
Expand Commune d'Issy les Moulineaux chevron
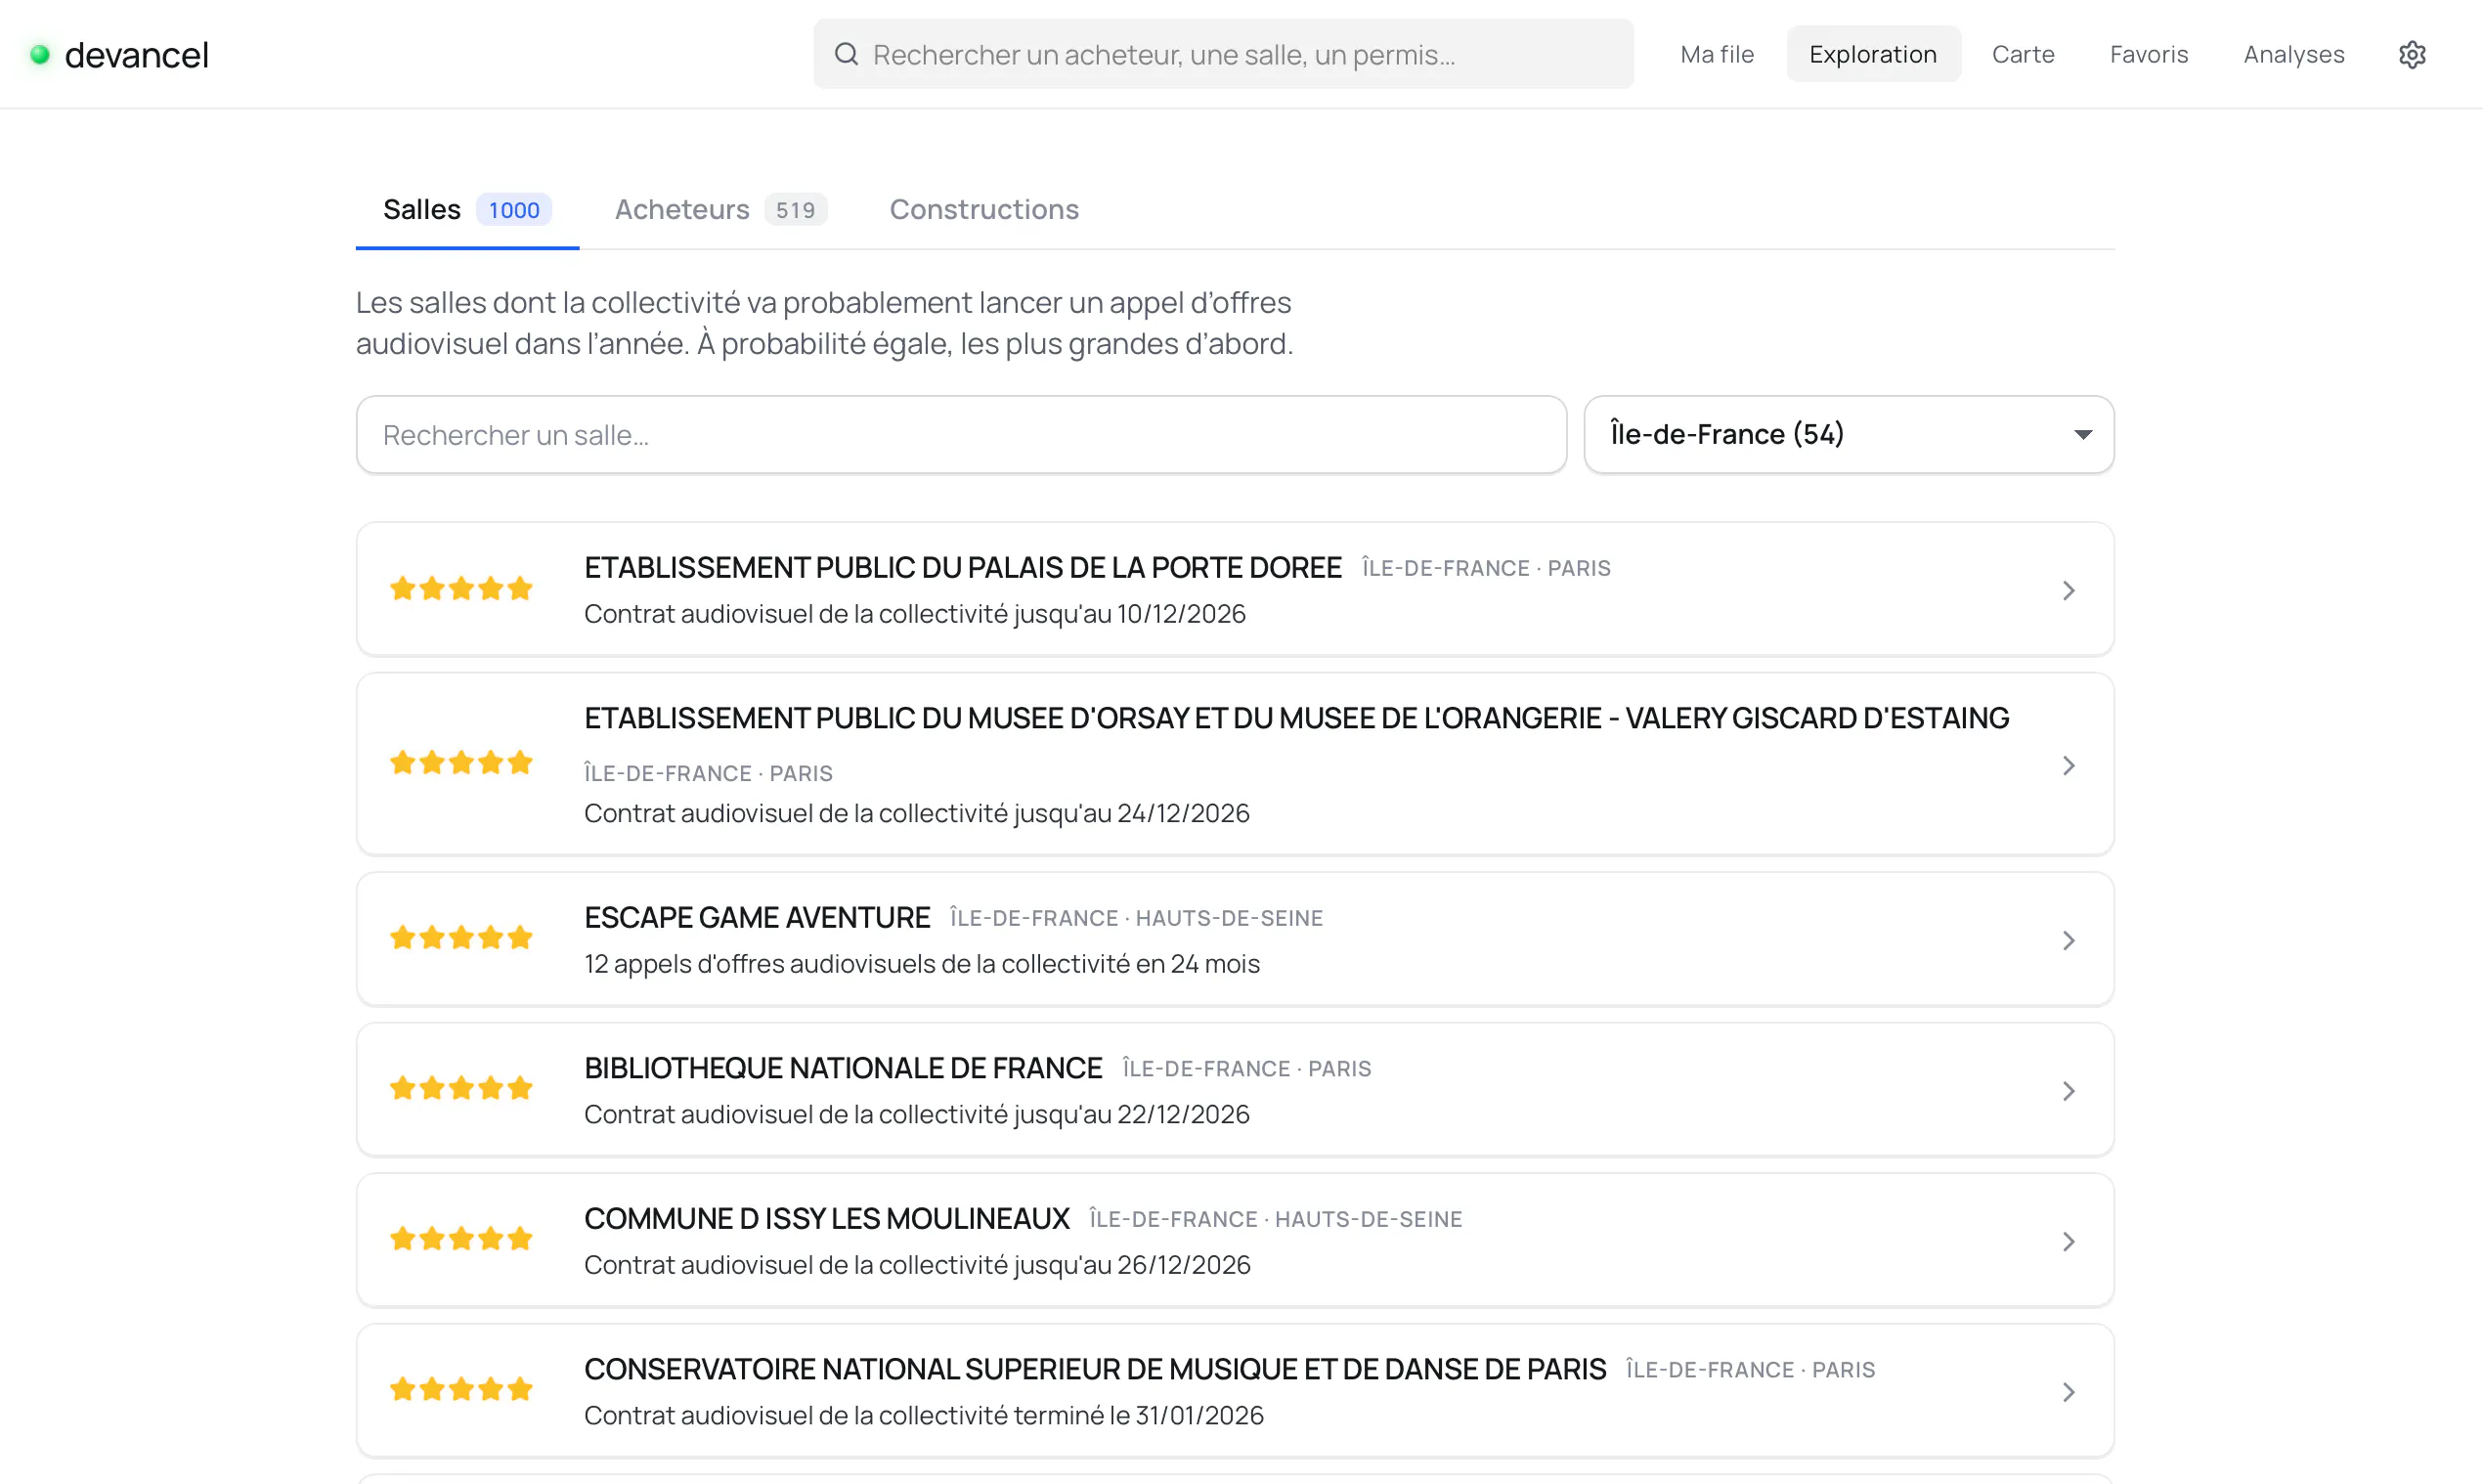[x=2068, y=1241]
